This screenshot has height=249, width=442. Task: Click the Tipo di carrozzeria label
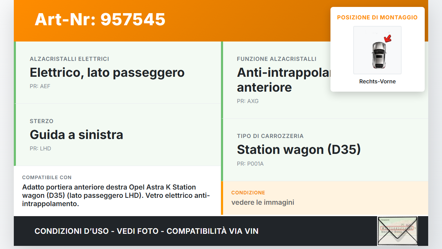270,136
